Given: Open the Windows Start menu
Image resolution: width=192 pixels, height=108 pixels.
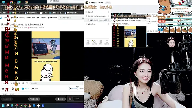Looking at the screenshot, I should [3, 106].
